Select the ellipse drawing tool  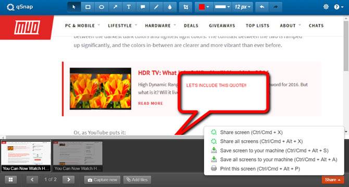click(102, 7)
